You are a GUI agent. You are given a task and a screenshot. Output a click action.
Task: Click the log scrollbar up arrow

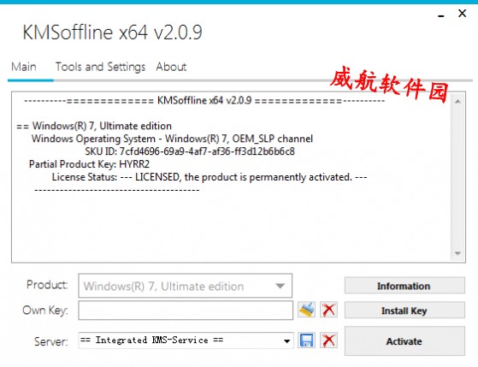[457, 101]
